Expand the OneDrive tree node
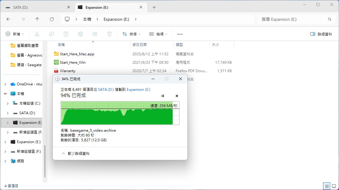 (x=5, y=84)
